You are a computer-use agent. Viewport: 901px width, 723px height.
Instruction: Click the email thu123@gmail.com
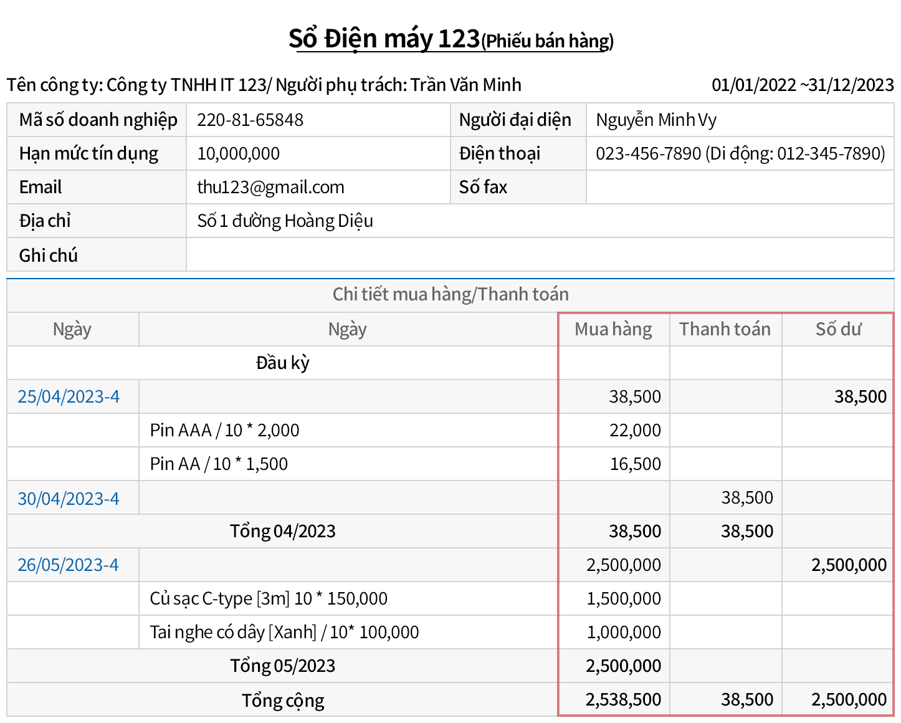pyautogui.click(x=270, y=187)
